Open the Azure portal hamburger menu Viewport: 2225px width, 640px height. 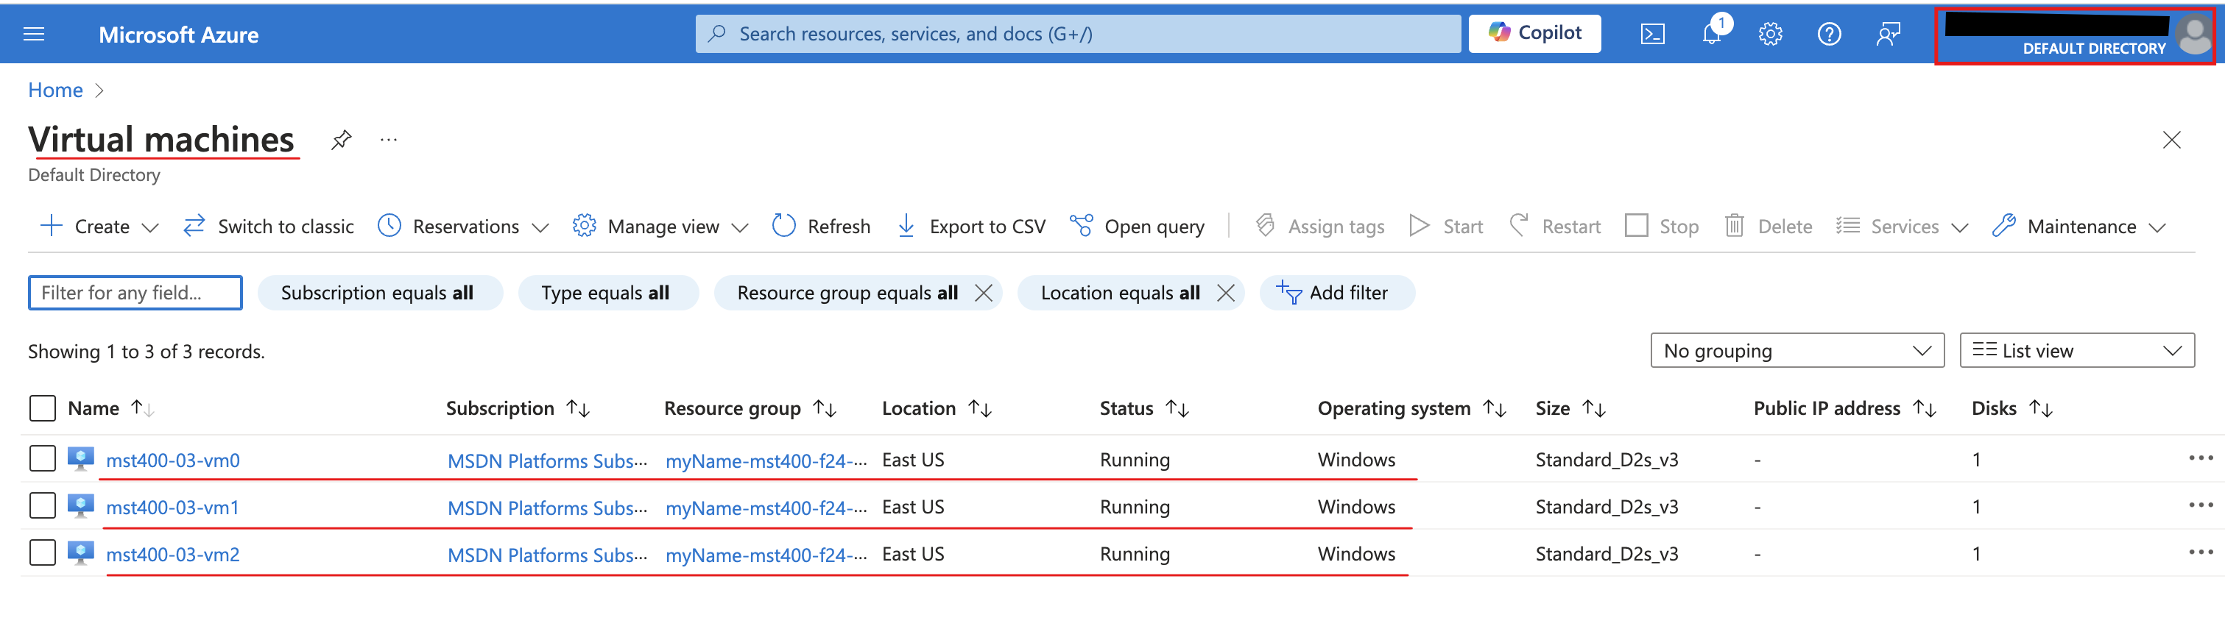point(34,34)
